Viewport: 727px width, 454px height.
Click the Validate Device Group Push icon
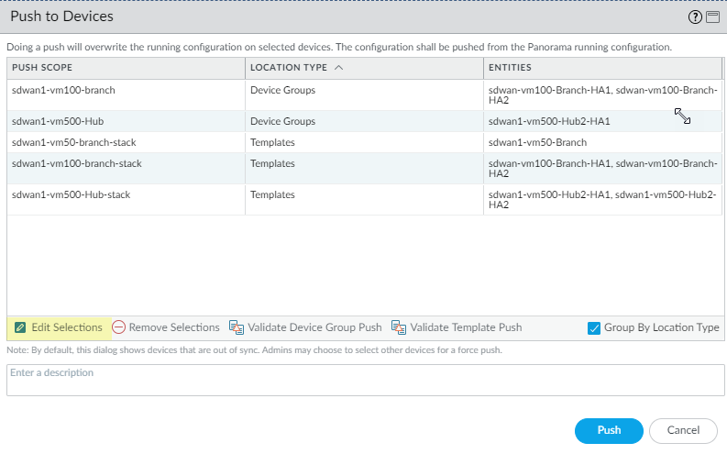[236, 327]
